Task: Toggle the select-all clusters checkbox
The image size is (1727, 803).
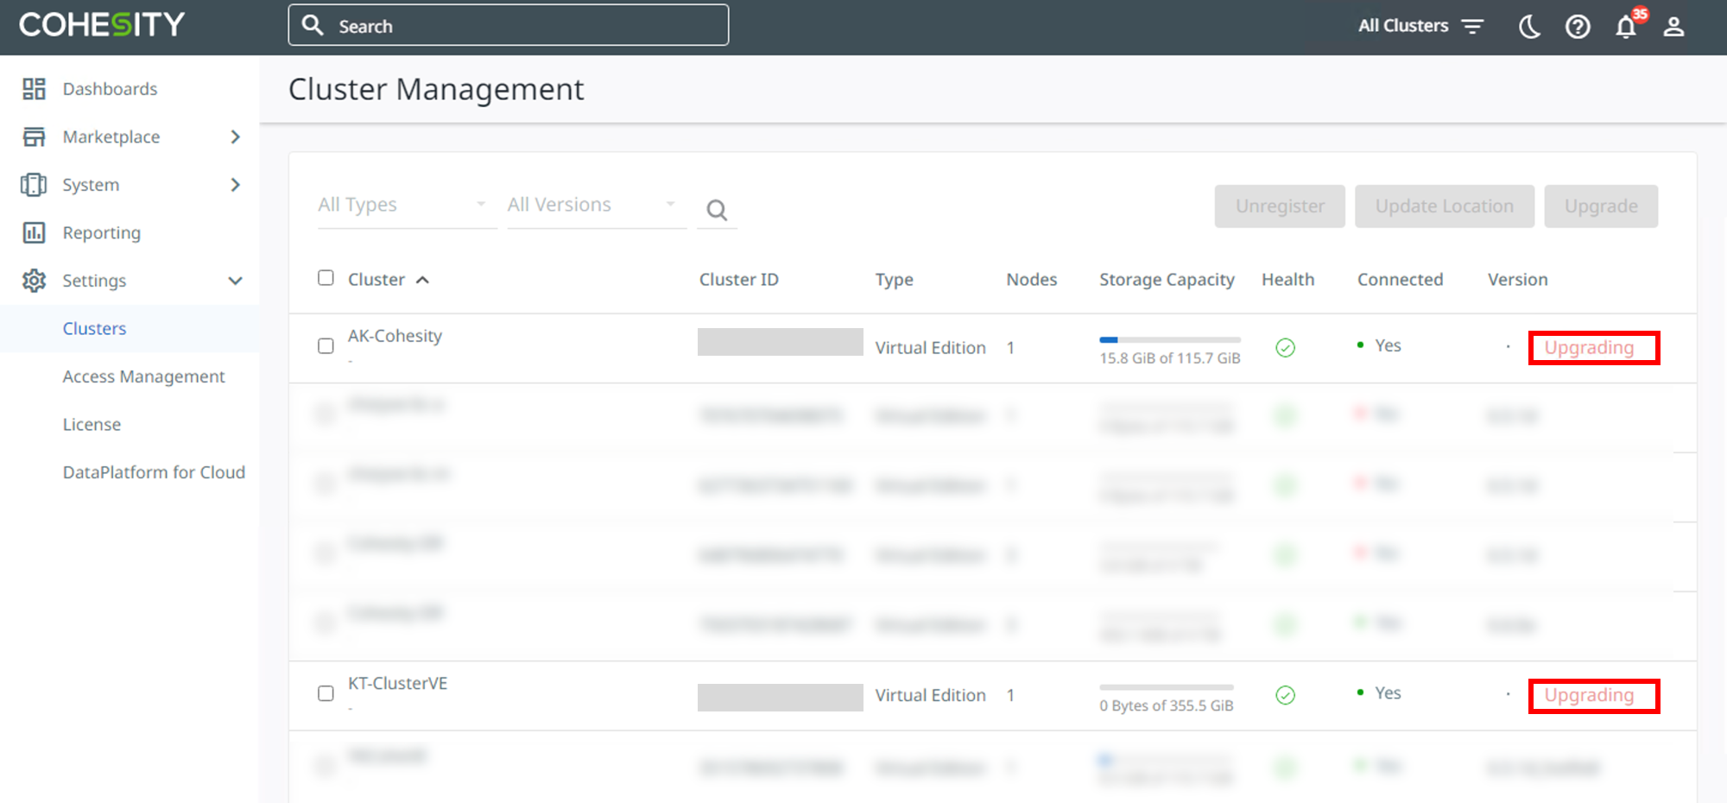Action: pos(326,278)
